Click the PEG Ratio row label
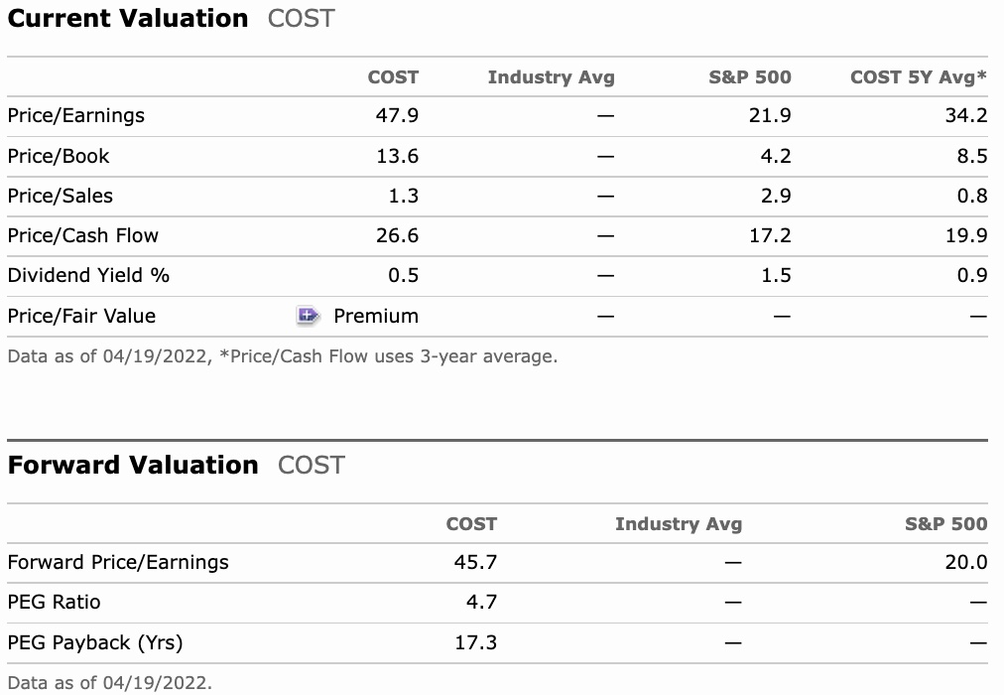Screen dimensions: 1004x695 pyautogui.click(x=54, y=602)
